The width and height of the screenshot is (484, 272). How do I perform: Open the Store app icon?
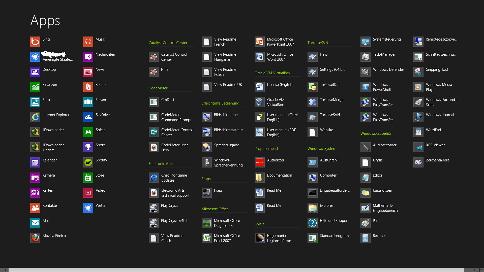click(88, 178)
